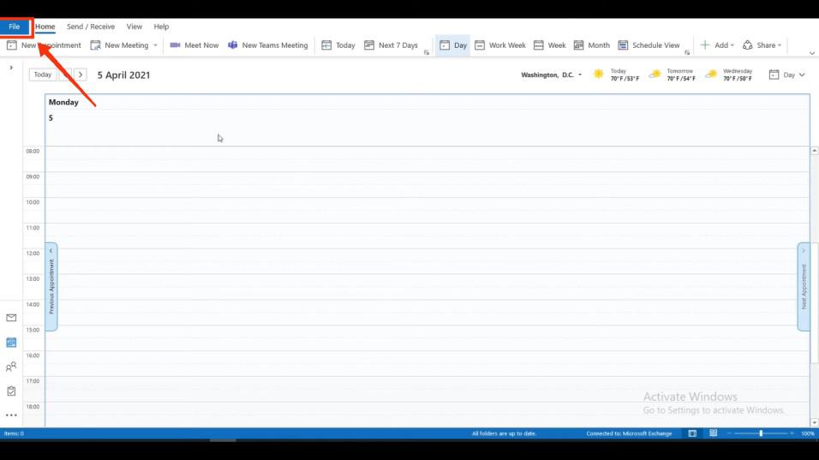Switch to the Home ribbon tab

point(45,27)
